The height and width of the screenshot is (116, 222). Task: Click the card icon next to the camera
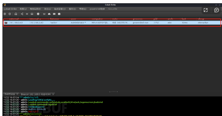tap(54, 14)
